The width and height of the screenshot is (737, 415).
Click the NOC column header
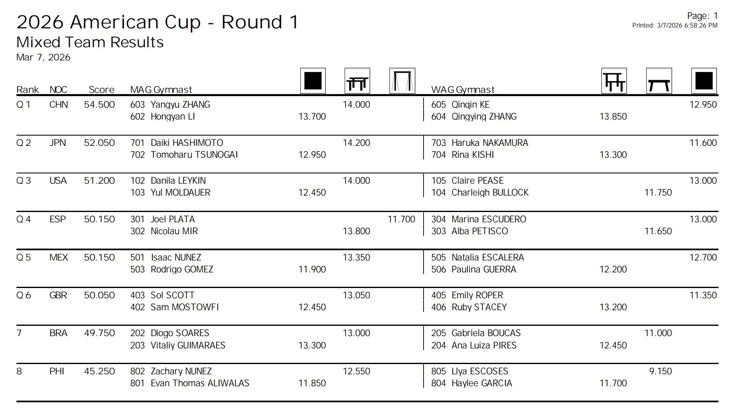[58, 90]
